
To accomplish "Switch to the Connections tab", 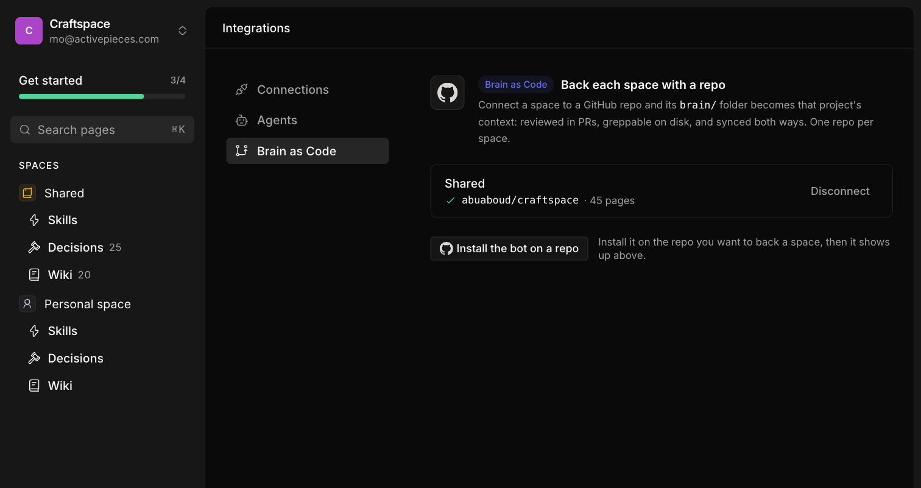I will [308, 90].
